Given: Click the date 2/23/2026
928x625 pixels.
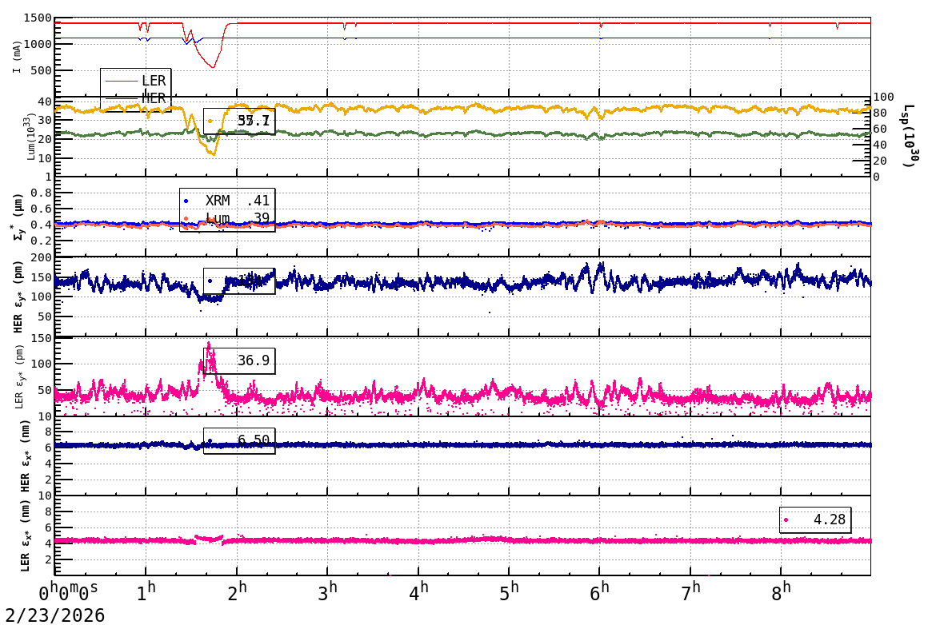Looking at the screenshot, I should [x=55, y=615].
